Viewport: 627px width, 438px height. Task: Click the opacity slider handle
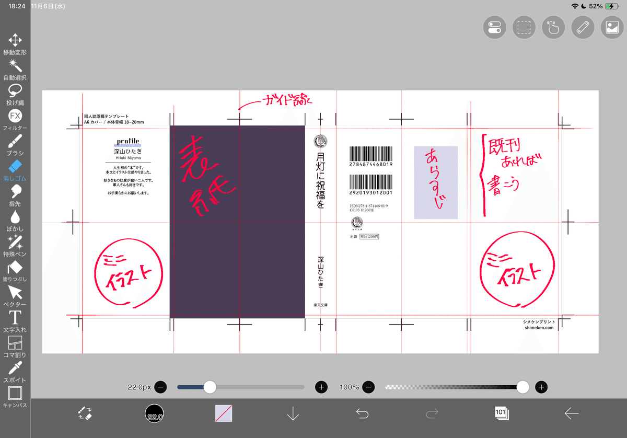[522, 387]
